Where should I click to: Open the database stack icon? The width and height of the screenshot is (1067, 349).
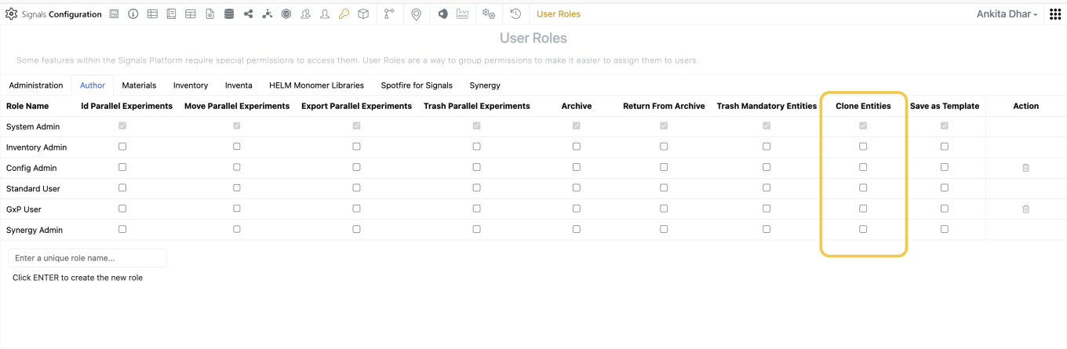click(229, 14)
